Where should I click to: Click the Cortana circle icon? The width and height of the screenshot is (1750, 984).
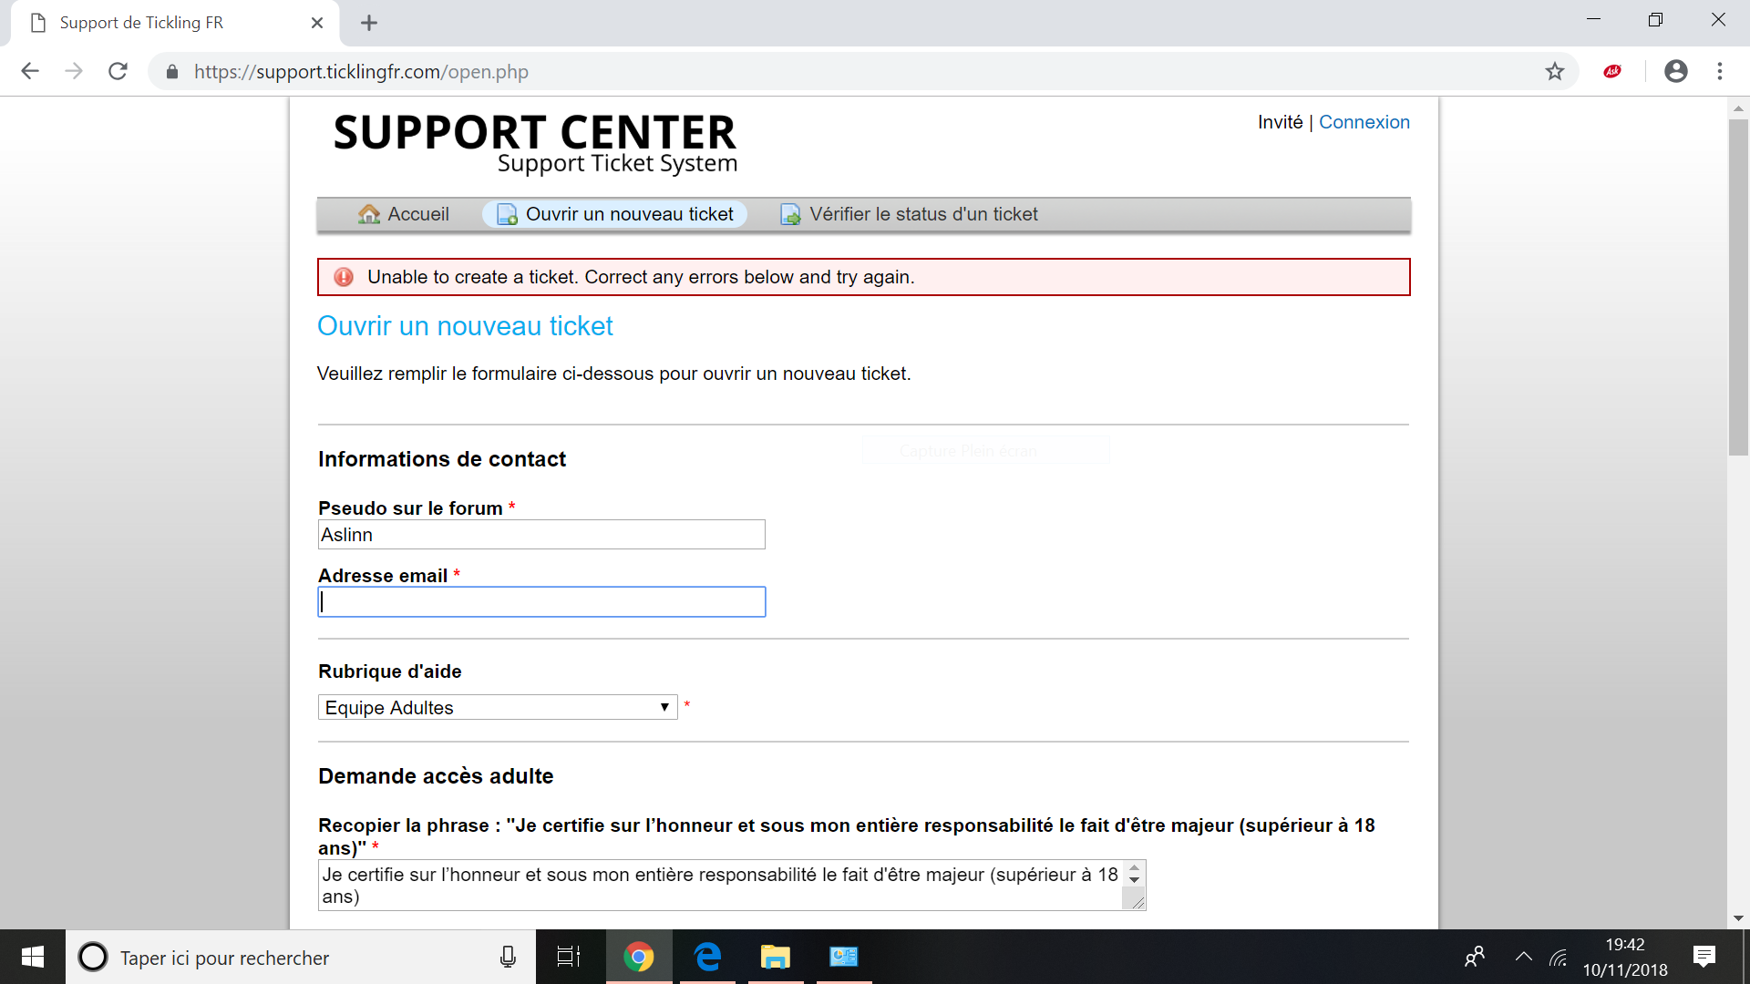[x=93, y=957]
